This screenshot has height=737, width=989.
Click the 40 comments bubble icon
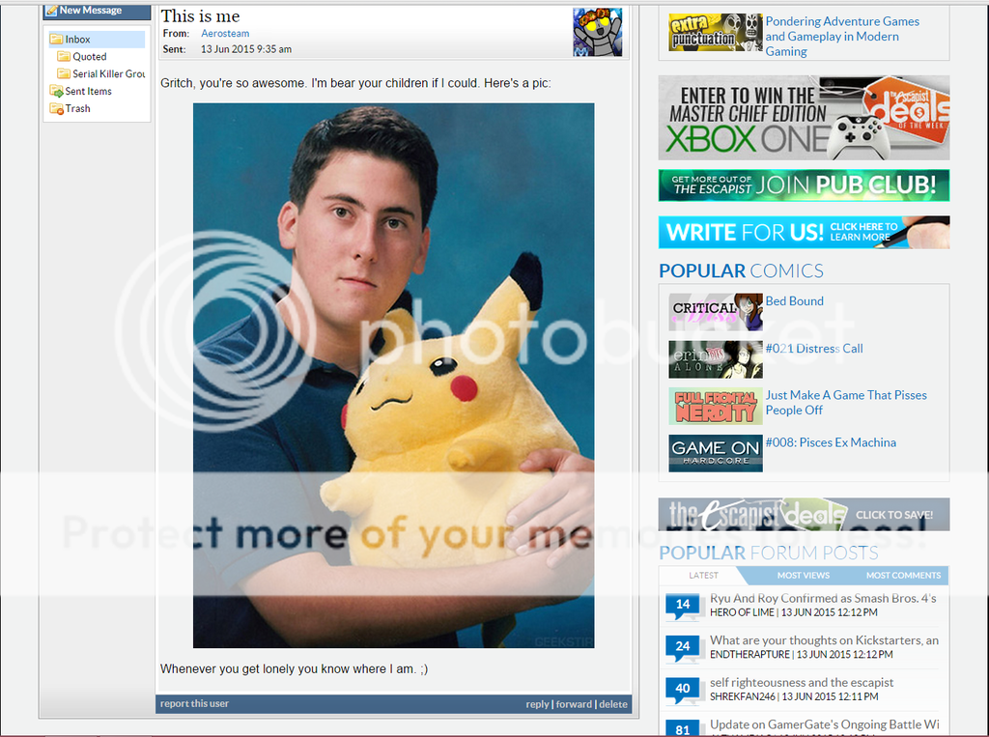point(683,691)
